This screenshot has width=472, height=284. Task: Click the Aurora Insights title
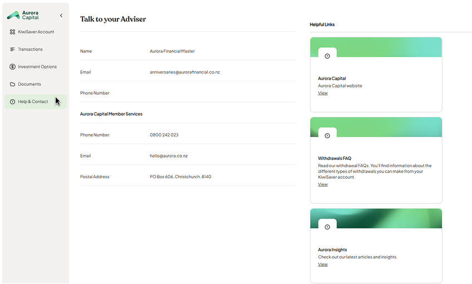332,249
